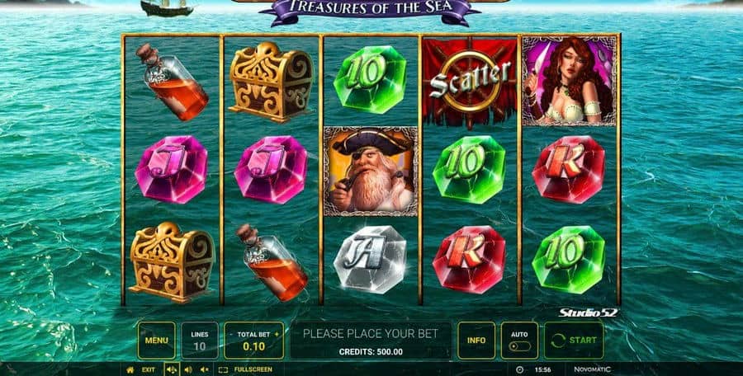Decrease total bet with minus sign
The image size is (743, 376).
pyautogui.click(x=231, y=334)
